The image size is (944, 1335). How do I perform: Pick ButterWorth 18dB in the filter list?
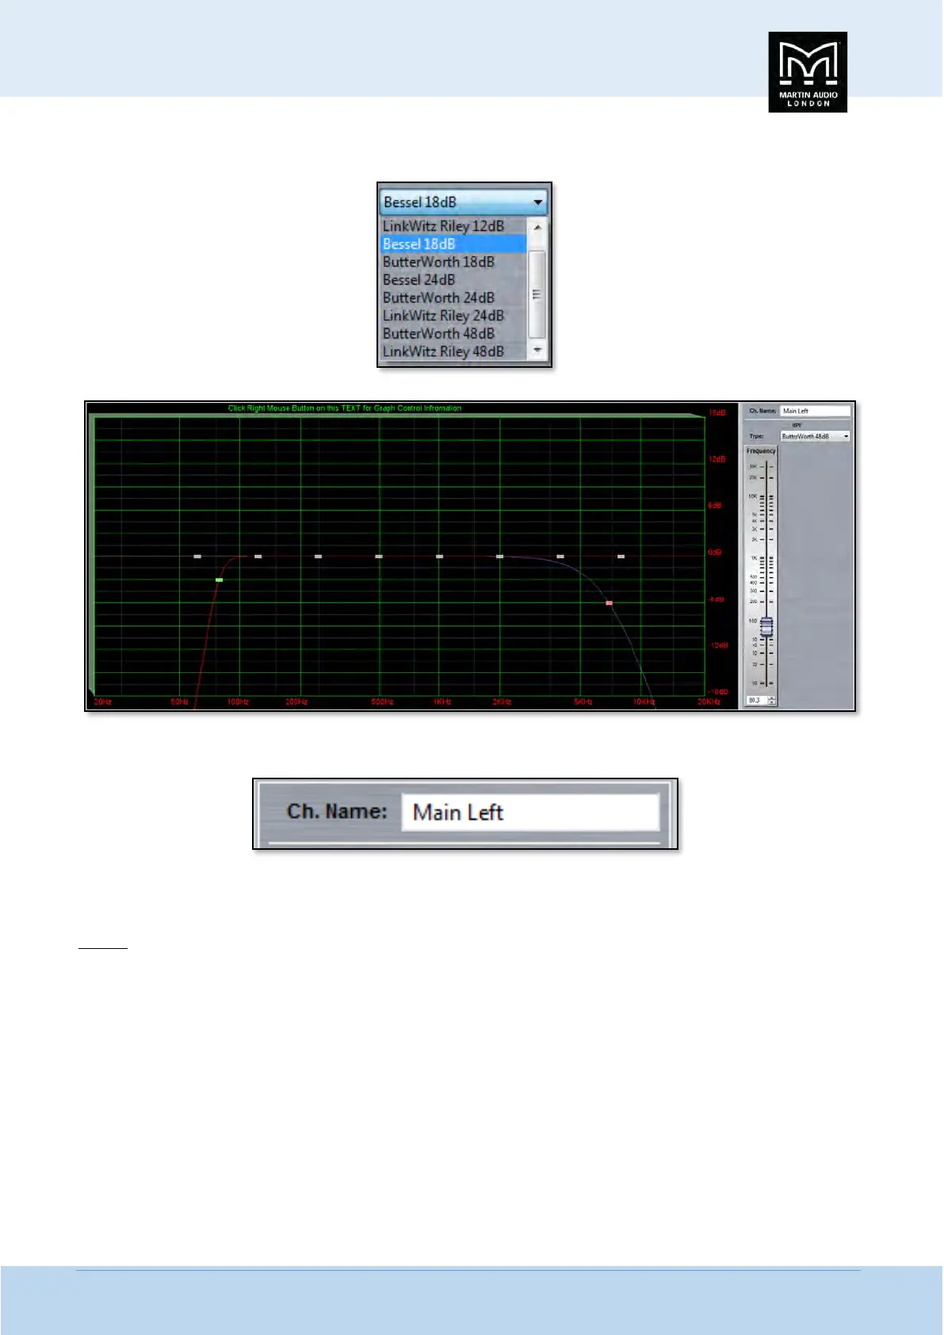click(453, 262)
